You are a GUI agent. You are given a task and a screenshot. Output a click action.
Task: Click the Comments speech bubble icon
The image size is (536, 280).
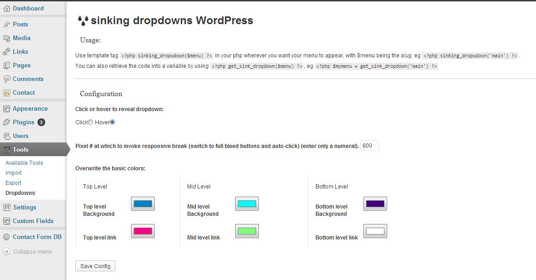[6, 79]
